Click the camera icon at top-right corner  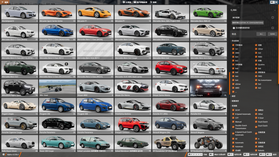click(x=272, y=2)
